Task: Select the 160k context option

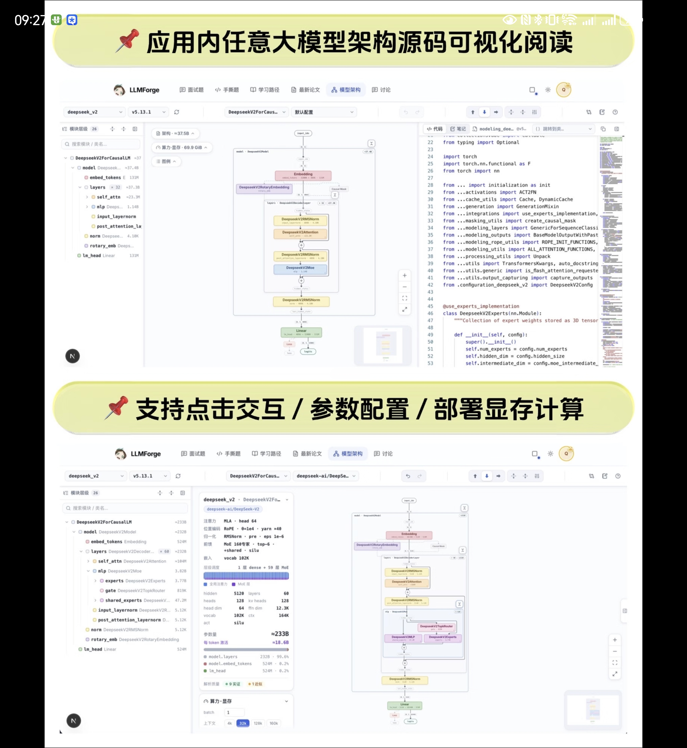Action: [x=274, y=723]
